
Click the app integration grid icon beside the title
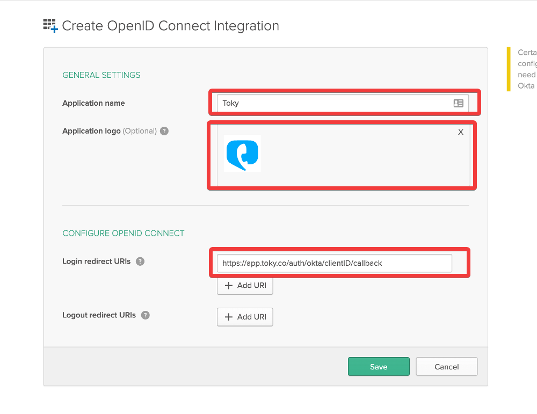tap(50, 25)
